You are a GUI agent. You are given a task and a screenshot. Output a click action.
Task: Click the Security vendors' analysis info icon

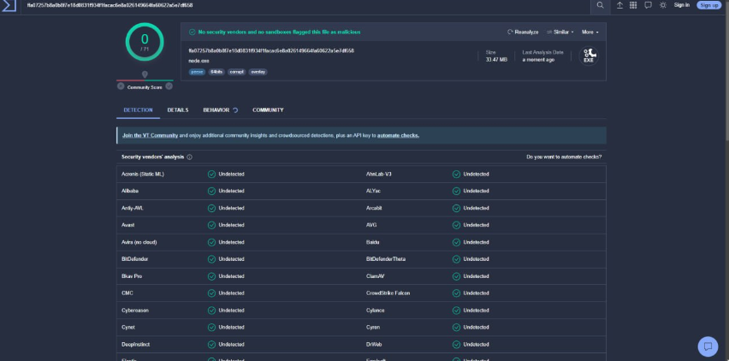(190, 157)
